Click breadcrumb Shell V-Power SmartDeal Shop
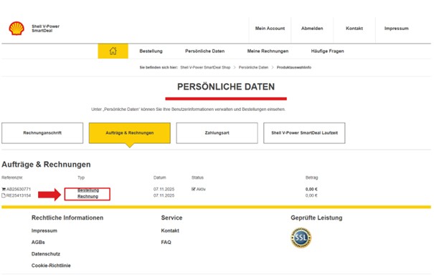Image resolution: width=434 pixels, height=277 pixels. (x=205, y=67)
